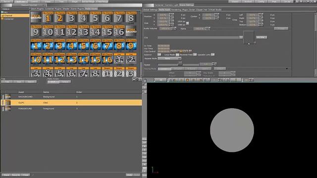This screenshot has width=317, height=178.
Task: Select the blue GFX Channel 9 icon
Action: pyautogui.click(x=131, y=45)
